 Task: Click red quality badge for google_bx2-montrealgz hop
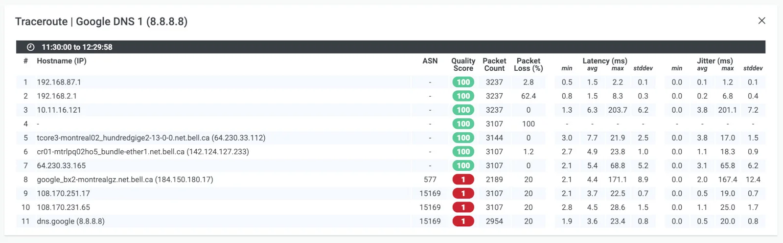click(x=463, y=180)
